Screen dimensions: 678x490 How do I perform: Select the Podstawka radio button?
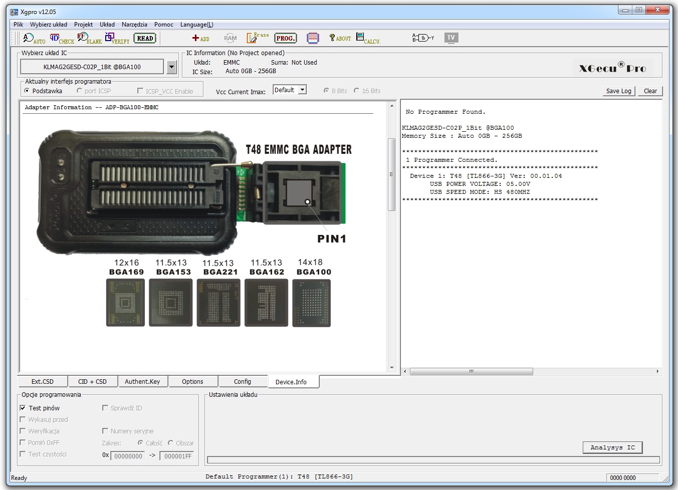coord(27,91)
